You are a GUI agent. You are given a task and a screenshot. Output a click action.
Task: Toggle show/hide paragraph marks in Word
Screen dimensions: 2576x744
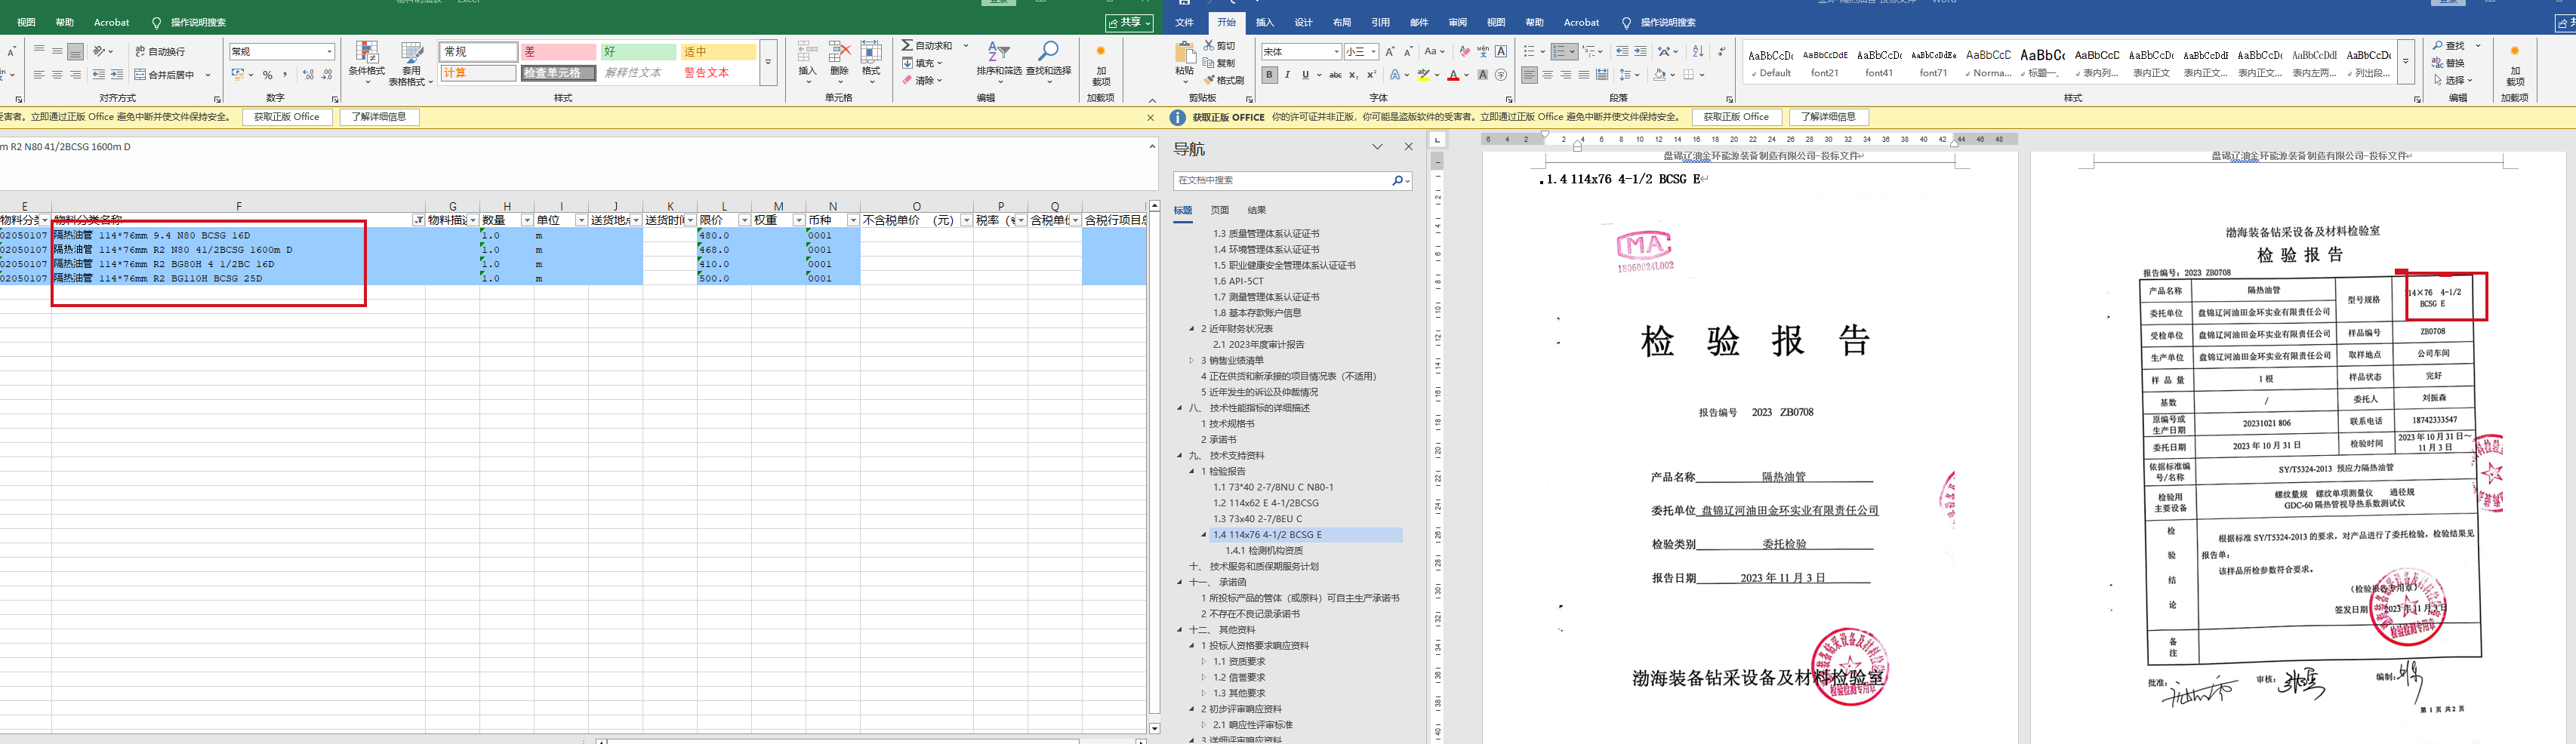pos(1721,51)
